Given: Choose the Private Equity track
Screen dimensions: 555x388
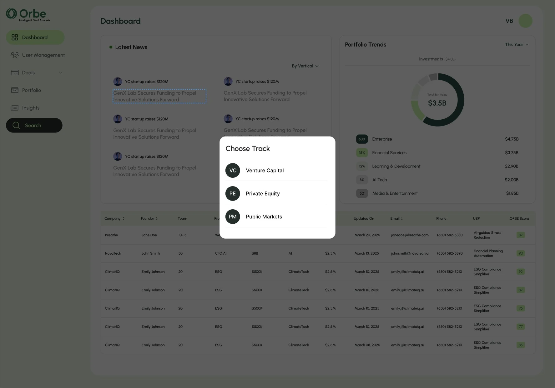Looking at the screenshot, I should 276,194.
